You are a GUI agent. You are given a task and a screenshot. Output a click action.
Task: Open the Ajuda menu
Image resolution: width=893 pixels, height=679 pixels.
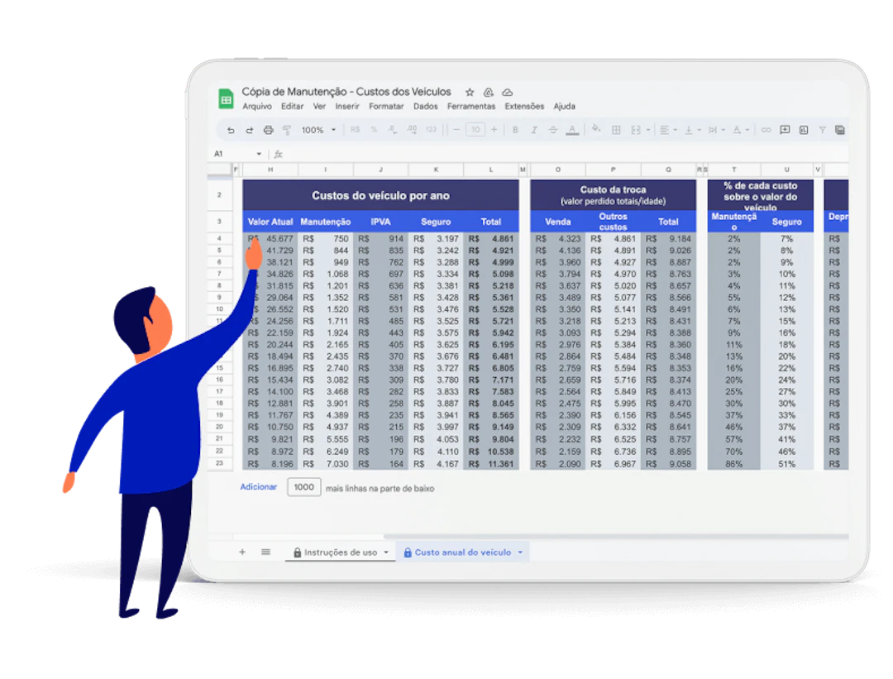(x=565, y=107)
